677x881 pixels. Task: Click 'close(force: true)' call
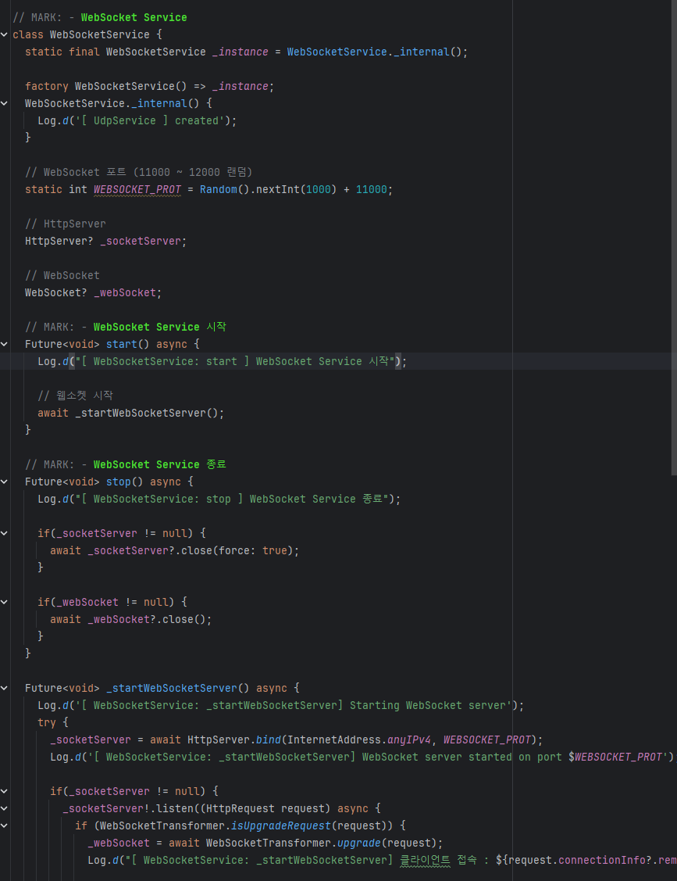coord(237,550)
